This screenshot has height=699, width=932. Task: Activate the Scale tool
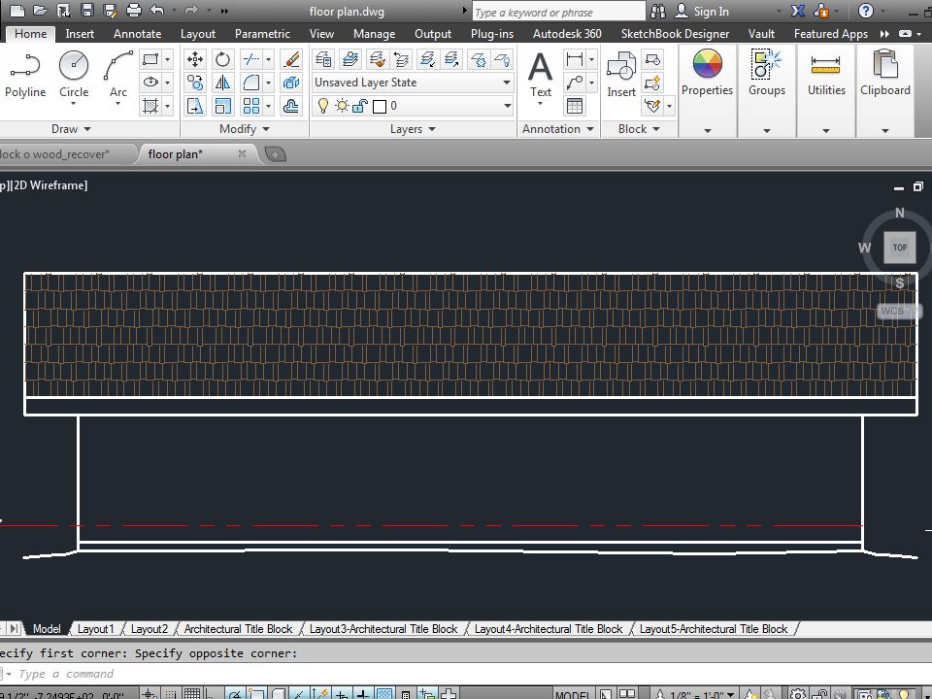pyautogui.click(x=223, y=106)
